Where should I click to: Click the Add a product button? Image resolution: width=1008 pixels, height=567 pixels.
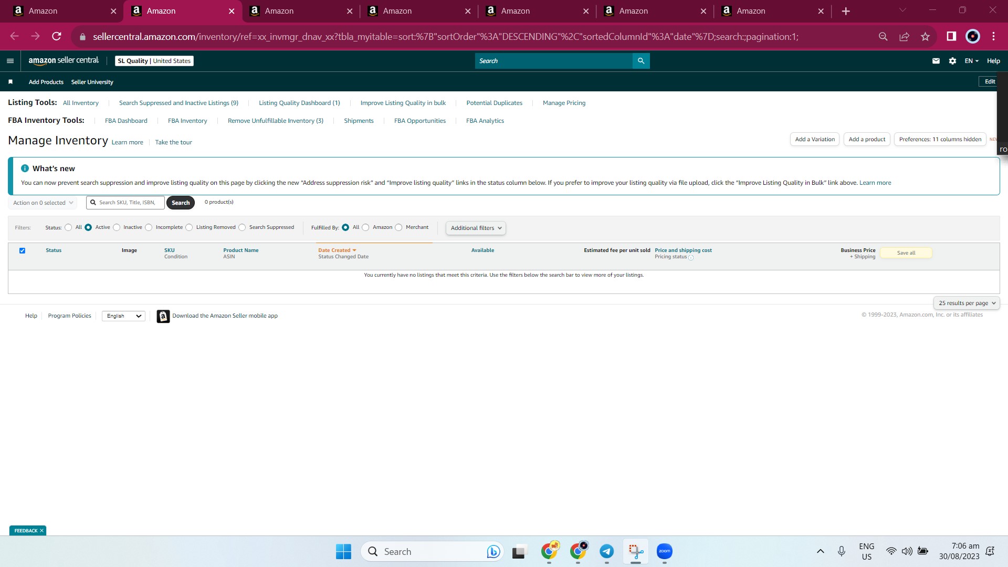[867, 140]
